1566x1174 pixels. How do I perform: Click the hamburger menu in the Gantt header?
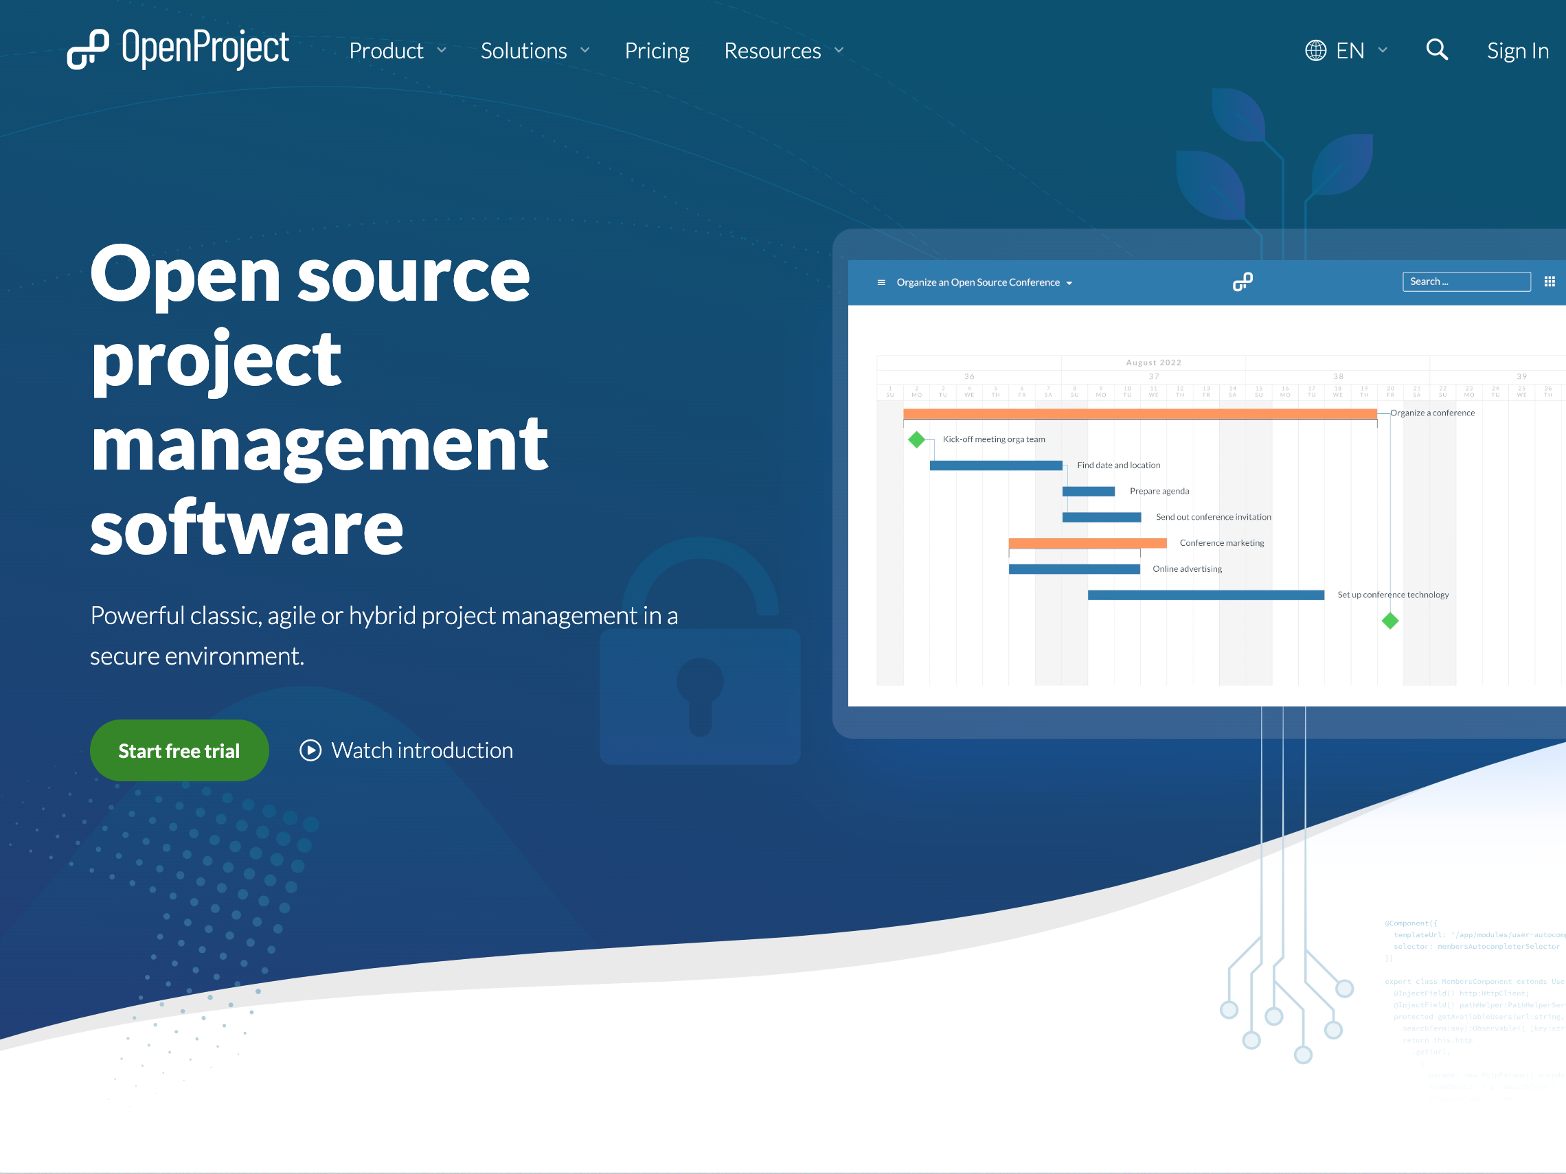(881, 281)
